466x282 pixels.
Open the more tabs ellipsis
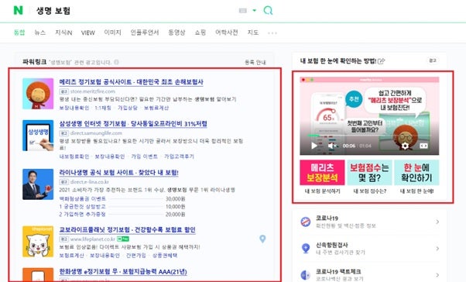[272, 33]
